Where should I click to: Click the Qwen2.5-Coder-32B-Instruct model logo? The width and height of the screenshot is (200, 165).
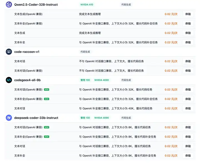[x=9, y=5]
